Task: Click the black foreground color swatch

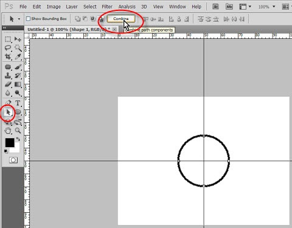Action: 10,143
